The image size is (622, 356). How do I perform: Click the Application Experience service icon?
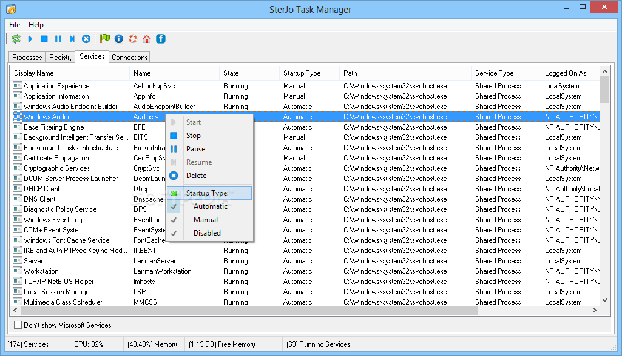18,85
